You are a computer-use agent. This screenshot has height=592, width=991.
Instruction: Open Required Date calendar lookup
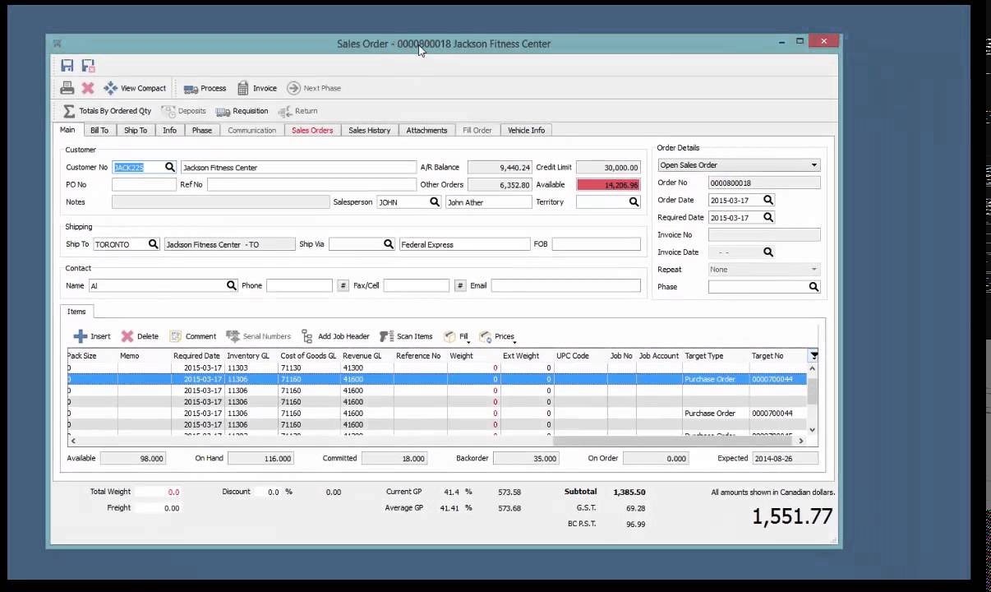[x=768, y=217]
